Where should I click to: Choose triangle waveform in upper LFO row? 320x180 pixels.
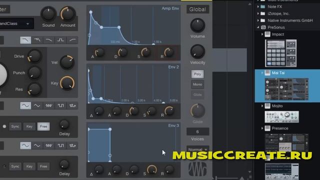(37, 105)
